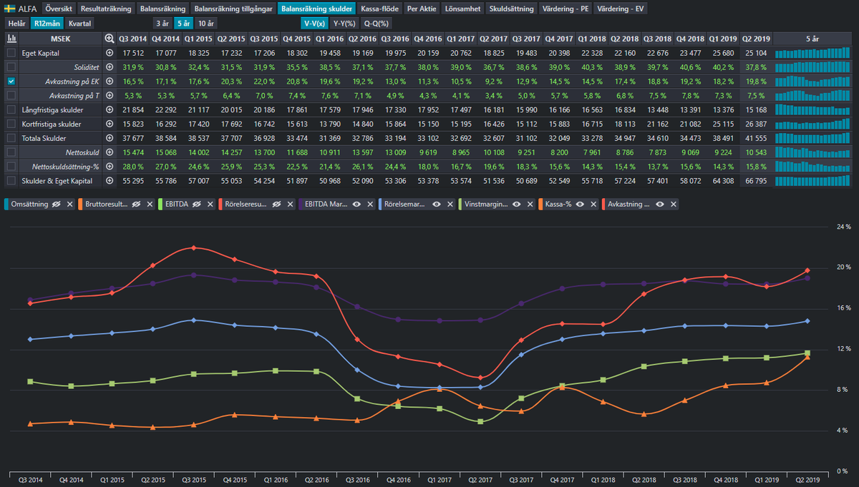Click the Q2 2019 column header
The width and height of the screenshot is (859, 487).
point(755,38)
